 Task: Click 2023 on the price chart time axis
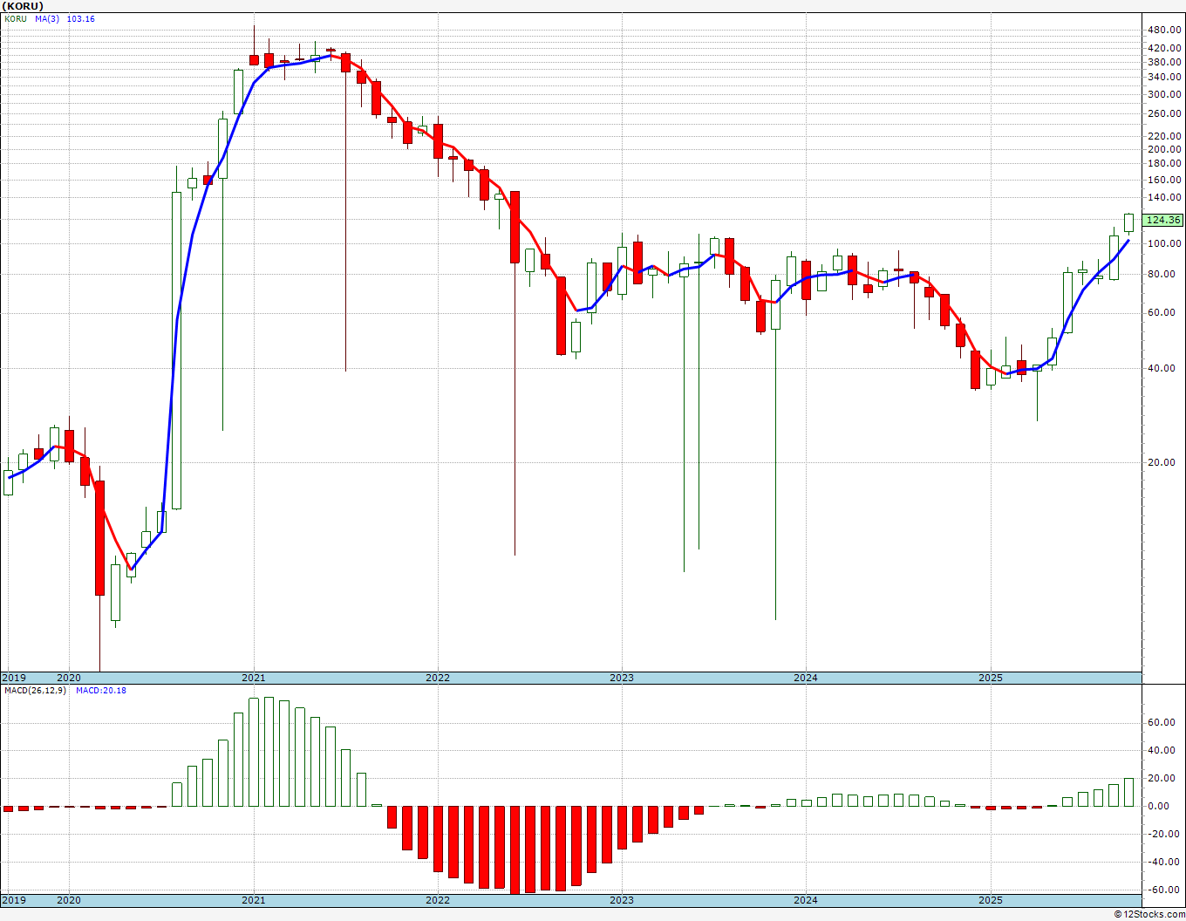coord(622,678)
